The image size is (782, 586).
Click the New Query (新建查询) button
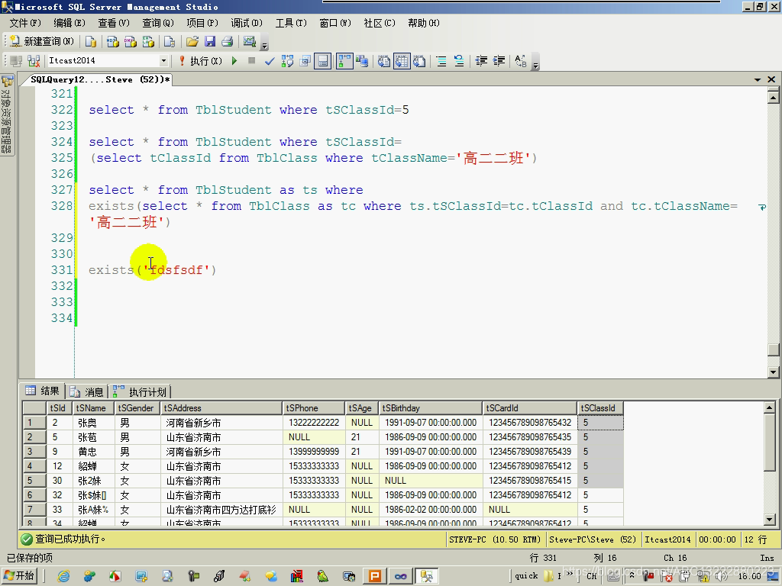point(42,41)
